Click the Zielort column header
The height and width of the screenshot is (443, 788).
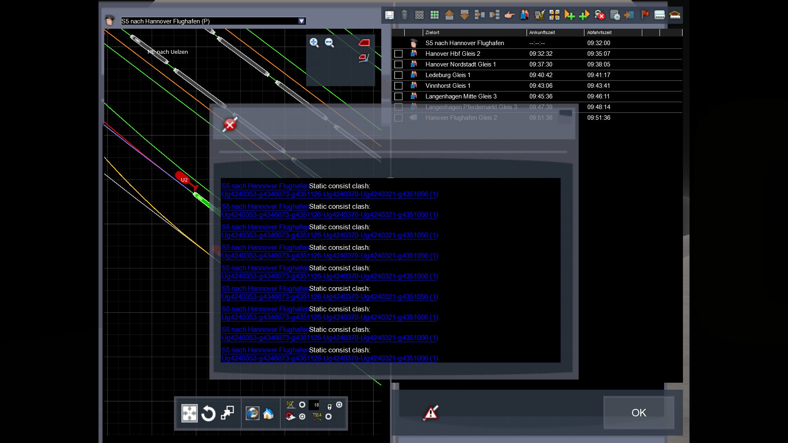[x=432, y=32]
